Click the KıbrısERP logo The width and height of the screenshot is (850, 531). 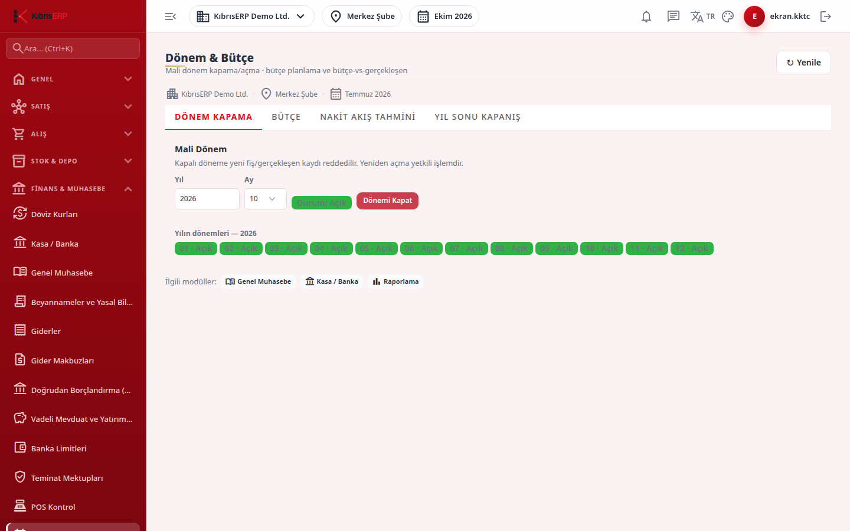tap(40, 16)
